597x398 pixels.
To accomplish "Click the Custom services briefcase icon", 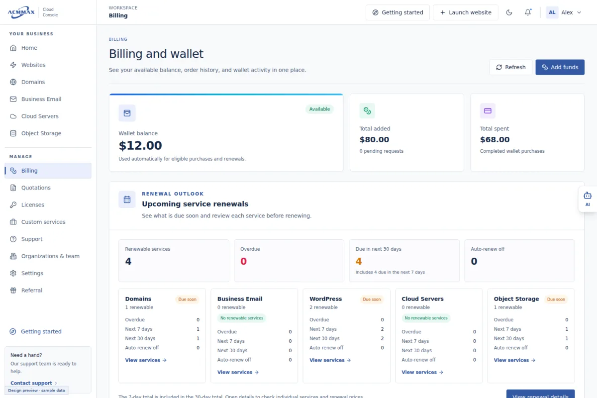I will tap(13, 222).
